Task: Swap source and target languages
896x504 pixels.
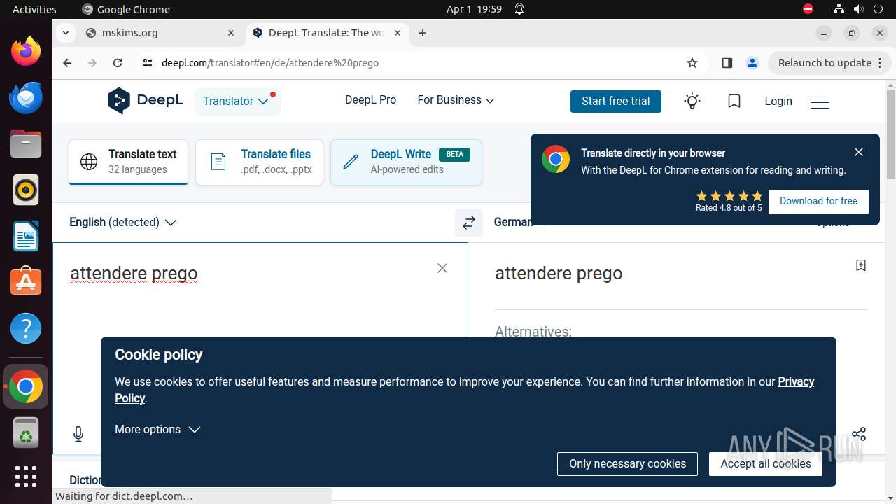Action: pyautogui.click(x=469, y=223)
